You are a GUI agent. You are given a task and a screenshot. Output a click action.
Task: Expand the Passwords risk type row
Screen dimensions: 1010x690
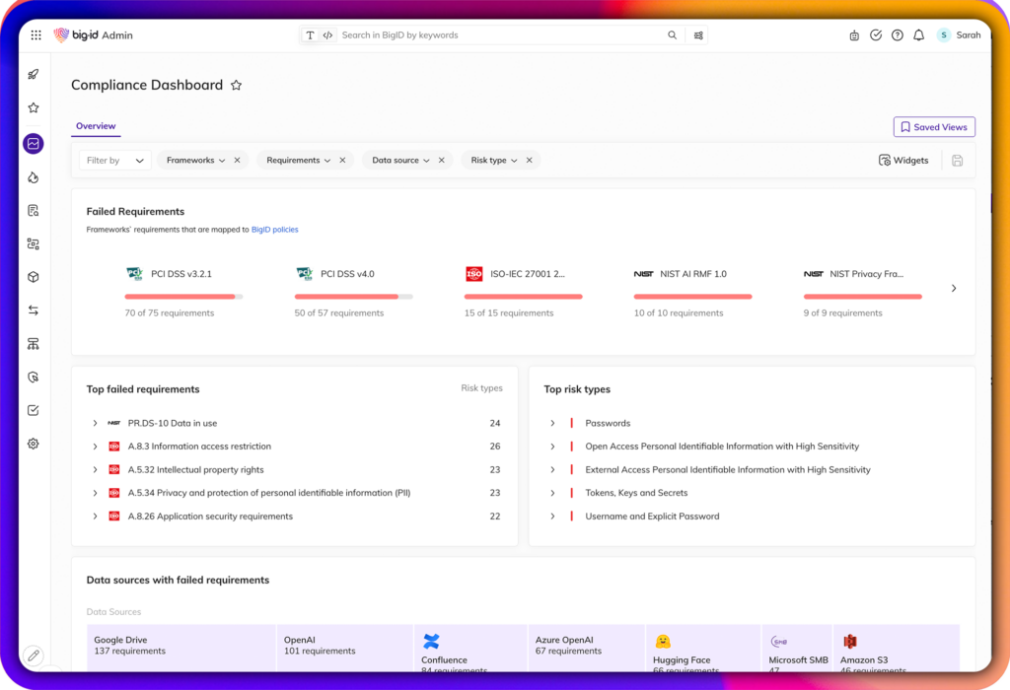pos(553,423)
